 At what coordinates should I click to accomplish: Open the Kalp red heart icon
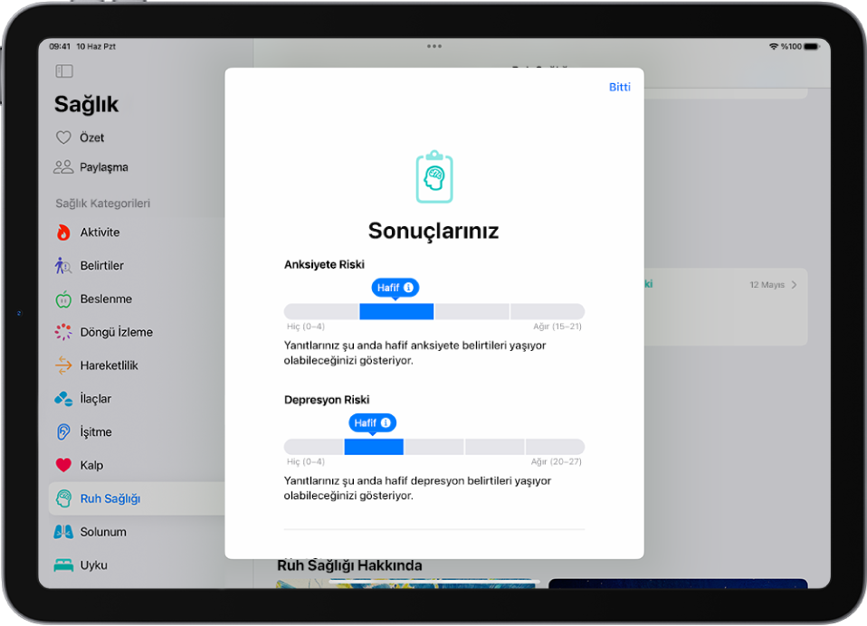63,465
